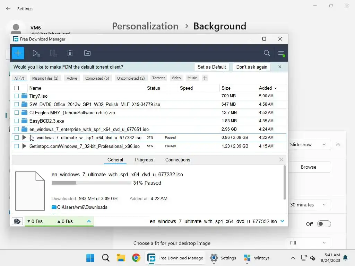Image resolution: width=355 pixels, height=266 pixels.
Task: Check the windows_7_ultimate iso checkbox
Action: pos(17,138)
